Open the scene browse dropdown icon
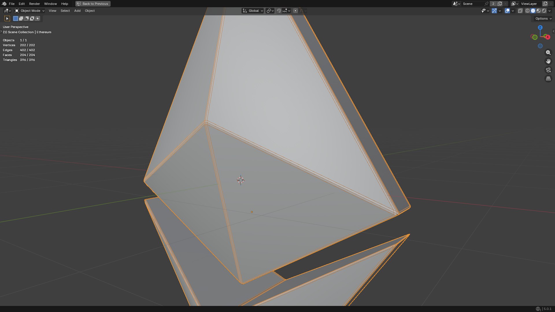Screen dimensions: 555x312 (x=456, y=4)
